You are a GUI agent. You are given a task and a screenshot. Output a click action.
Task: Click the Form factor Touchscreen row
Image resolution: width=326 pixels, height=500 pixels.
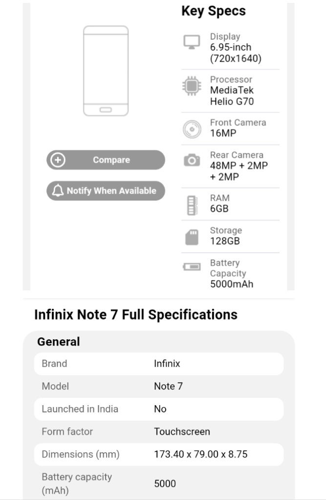click(x=158, y=432)
